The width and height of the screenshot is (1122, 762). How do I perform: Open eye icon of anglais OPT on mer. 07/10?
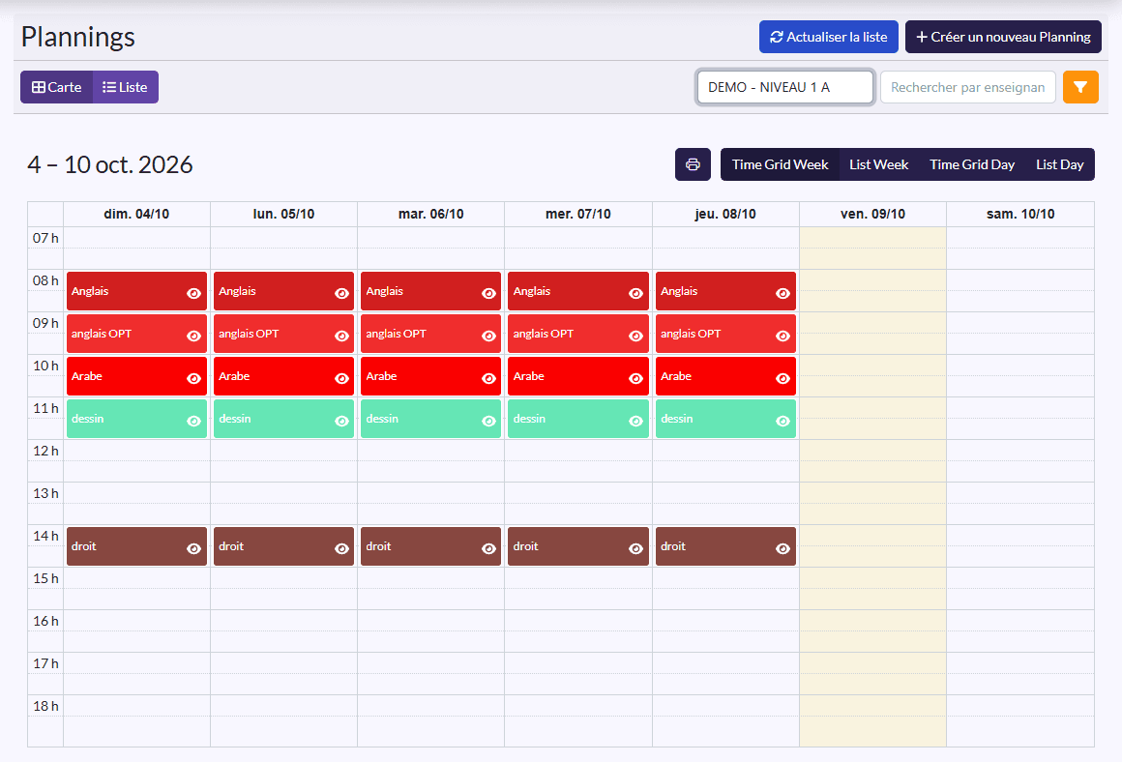[x=635, y=336]
